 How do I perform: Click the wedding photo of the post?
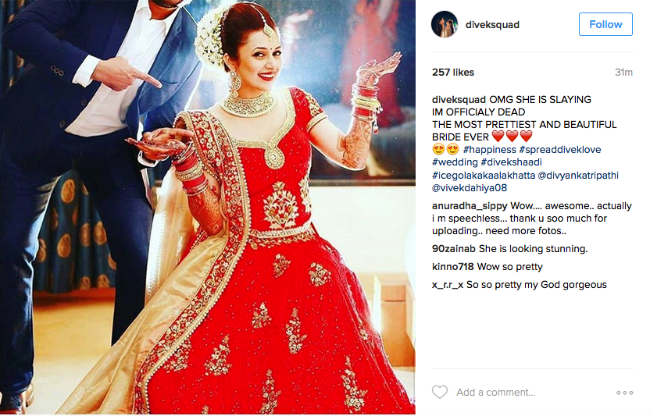[x=208, y=207]
